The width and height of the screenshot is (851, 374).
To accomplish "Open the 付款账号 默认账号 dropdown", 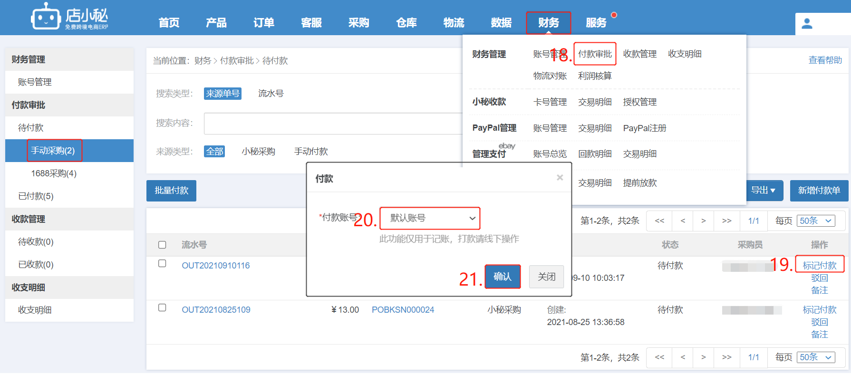I will pos(430,218).
